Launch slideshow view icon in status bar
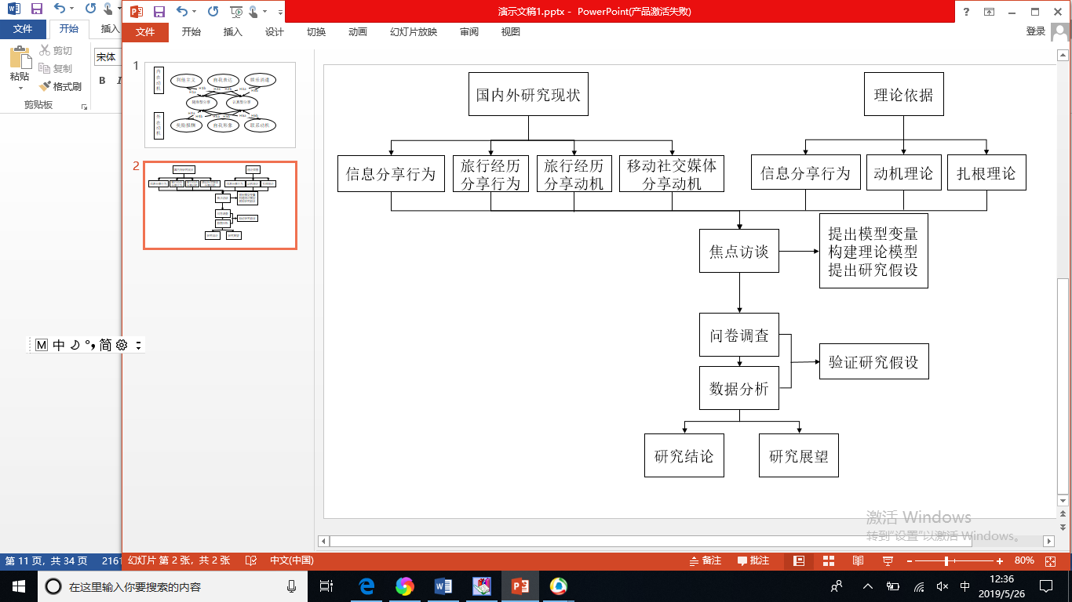Viewport: 1072px width, 602px height. pyautogui.click(x=888, y=560)
